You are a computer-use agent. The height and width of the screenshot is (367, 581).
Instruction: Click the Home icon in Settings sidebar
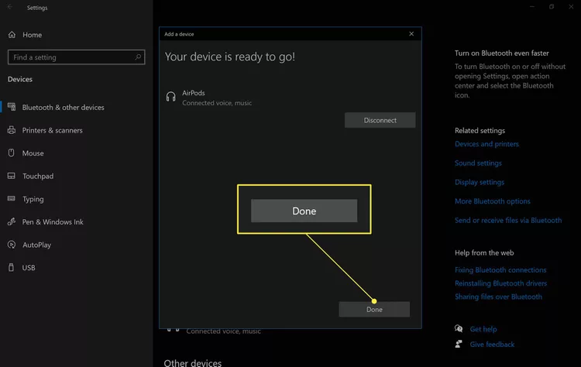[x=12, y=34]
